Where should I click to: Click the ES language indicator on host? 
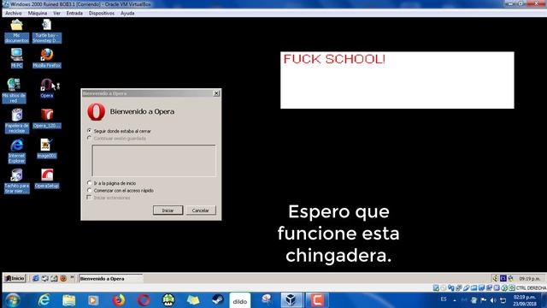click(444, 299)
